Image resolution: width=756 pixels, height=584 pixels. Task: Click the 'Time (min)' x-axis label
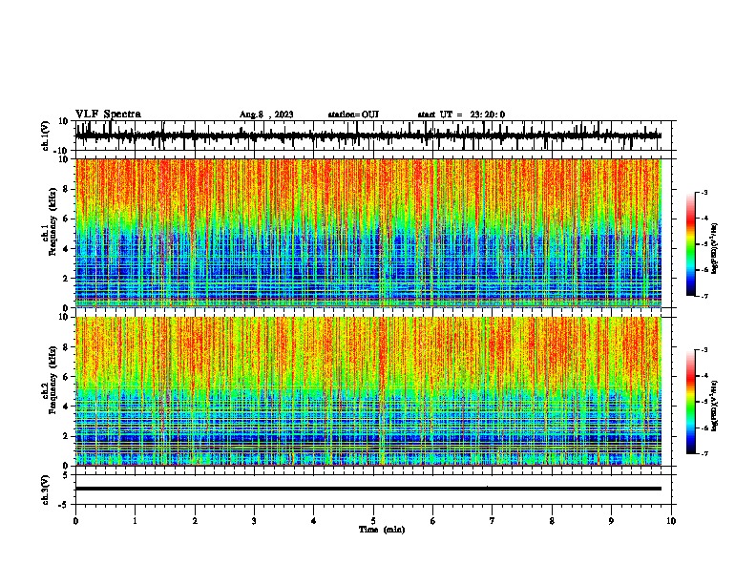(382, 530)
